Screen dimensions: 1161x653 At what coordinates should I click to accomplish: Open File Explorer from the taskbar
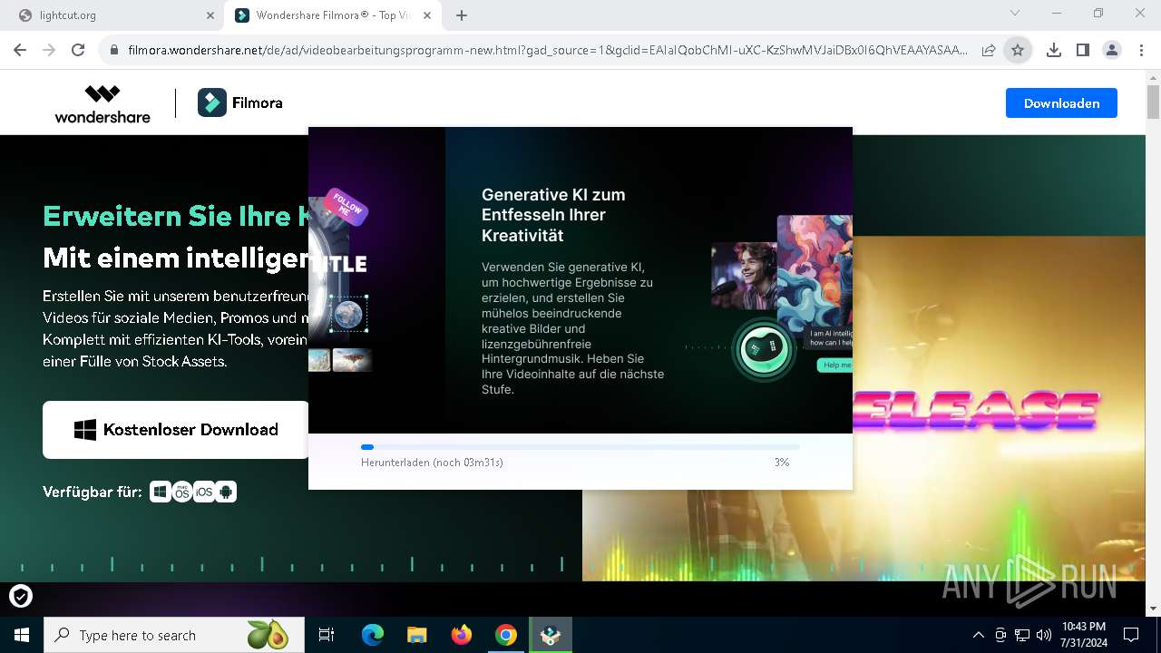pyautogui.click(x=417, y=635)
